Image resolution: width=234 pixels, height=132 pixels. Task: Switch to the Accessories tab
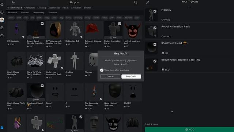tap(54, 8)
